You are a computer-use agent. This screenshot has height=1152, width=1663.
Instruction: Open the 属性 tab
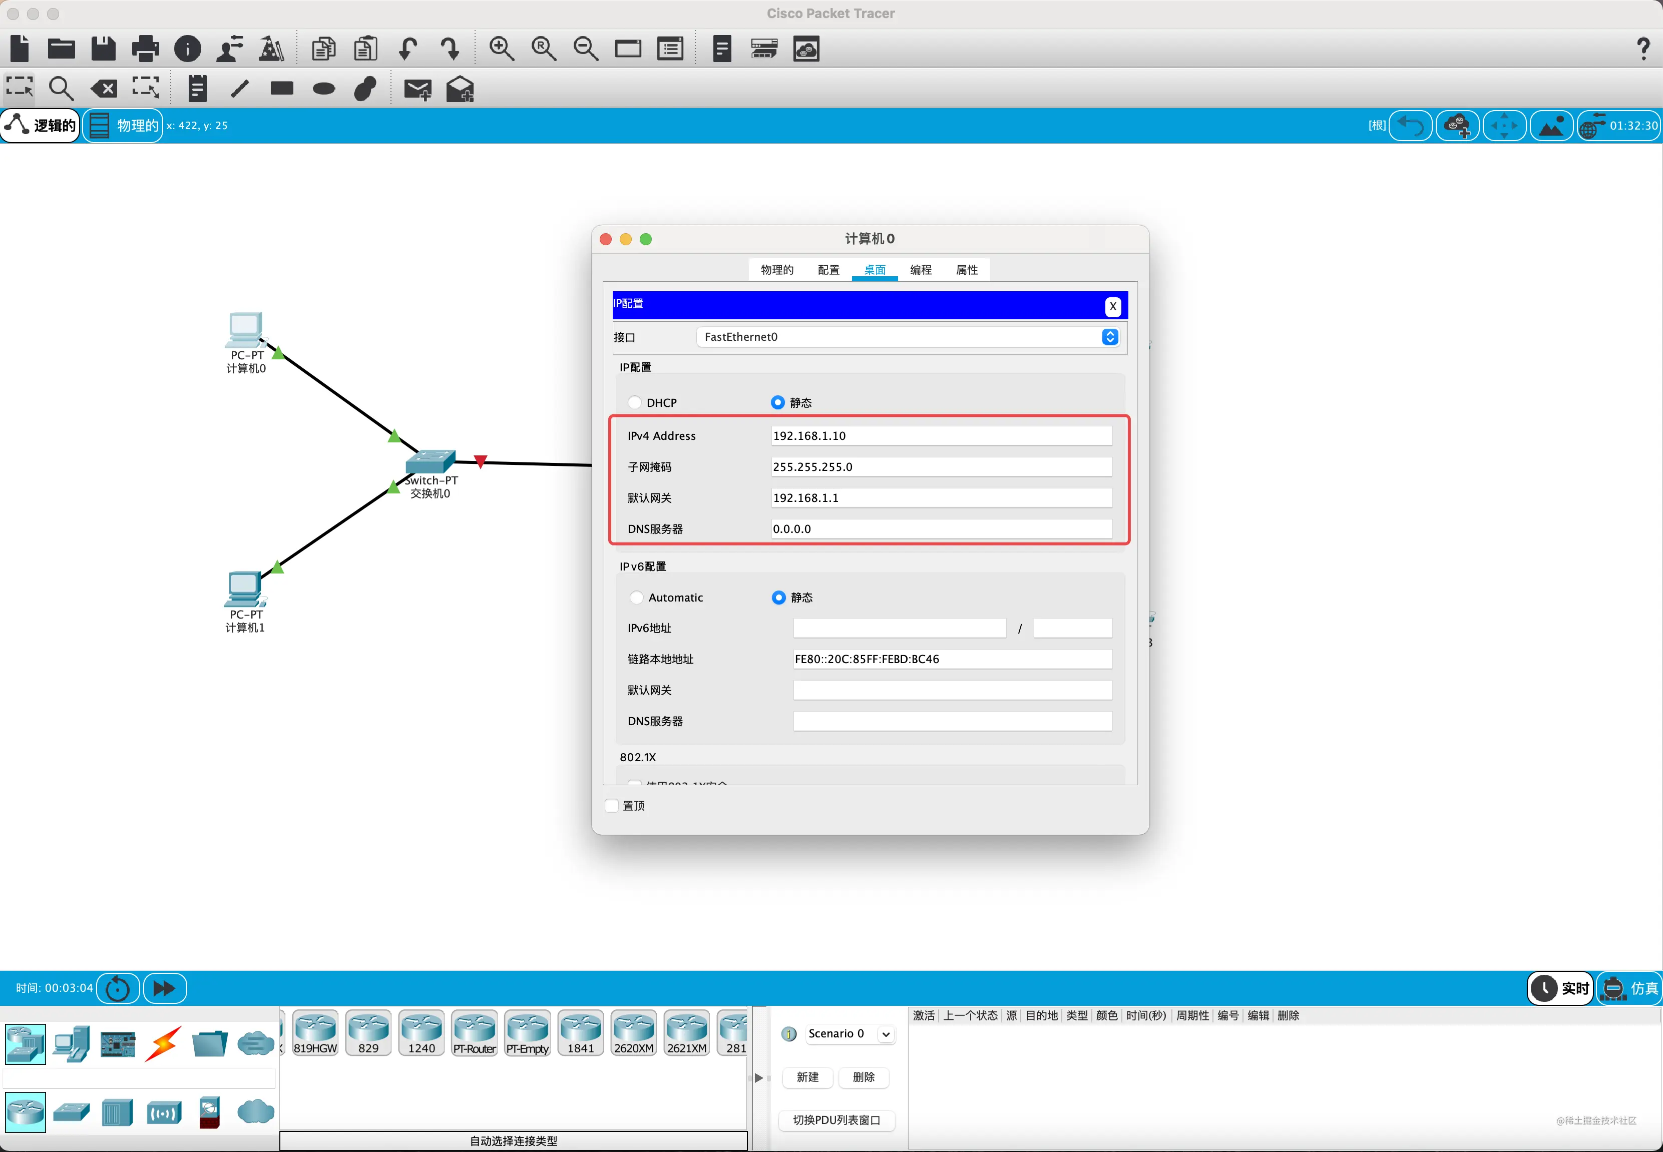click(967, 269)
